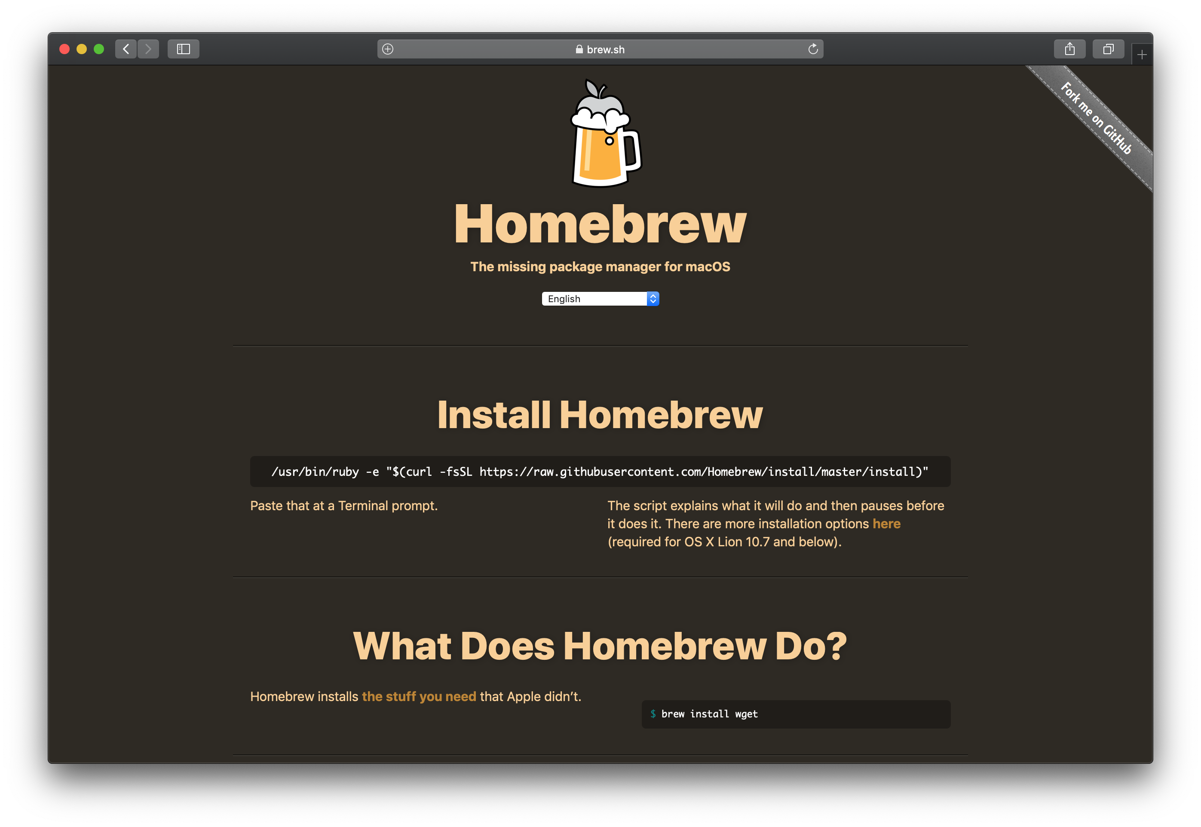Image resolution: width=1201 pixels, height=827 pixels.
Task: Click the /usr/bin/ruby install command box
Action: click(x=600, y=472)
